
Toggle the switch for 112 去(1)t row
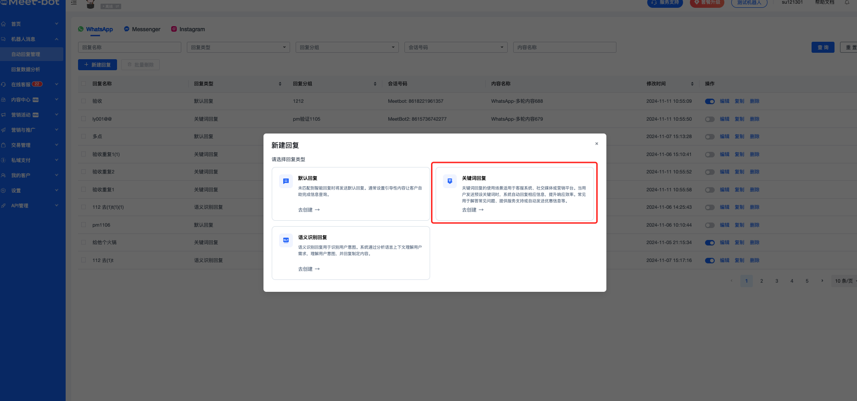pos(710,261)
